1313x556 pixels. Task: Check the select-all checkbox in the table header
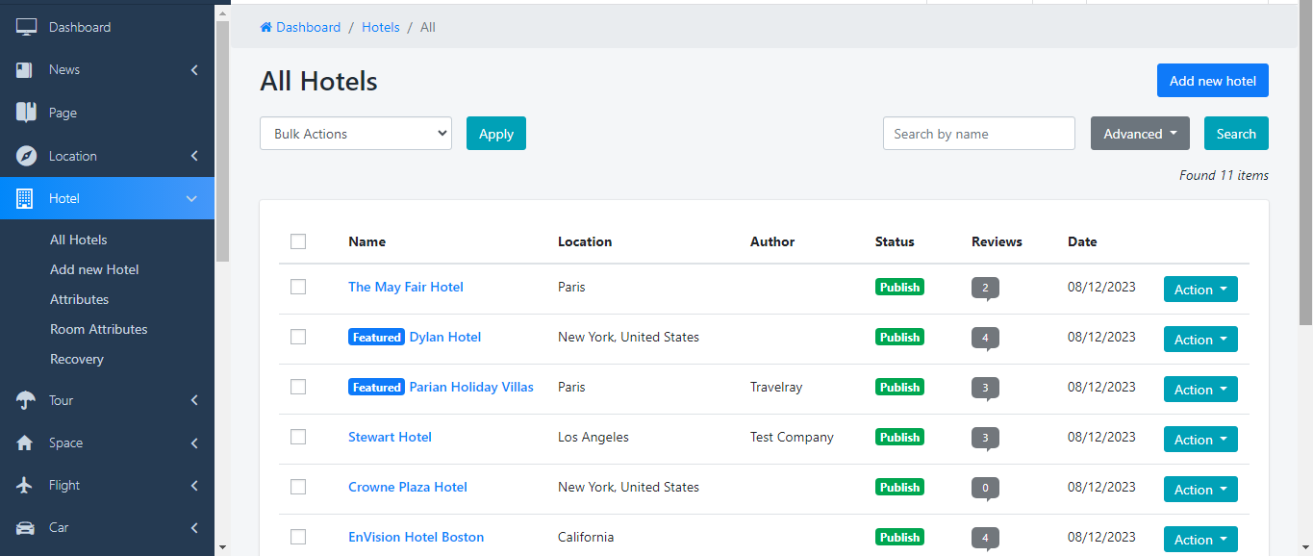(298, 242)
